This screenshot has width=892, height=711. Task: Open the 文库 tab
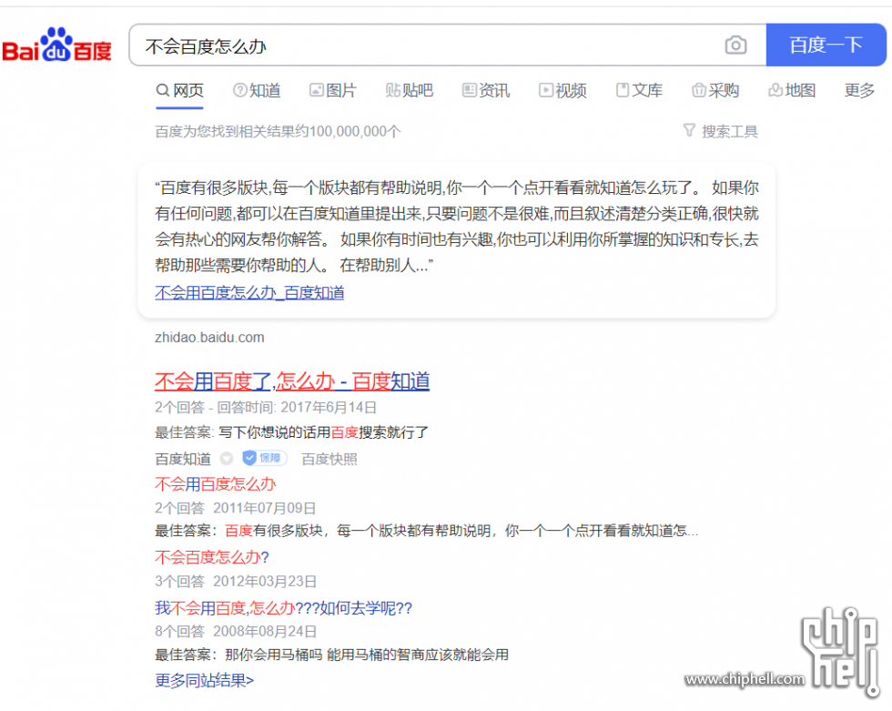click(639, 90)
